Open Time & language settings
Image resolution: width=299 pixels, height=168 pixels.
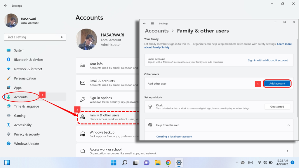point(27,106)
